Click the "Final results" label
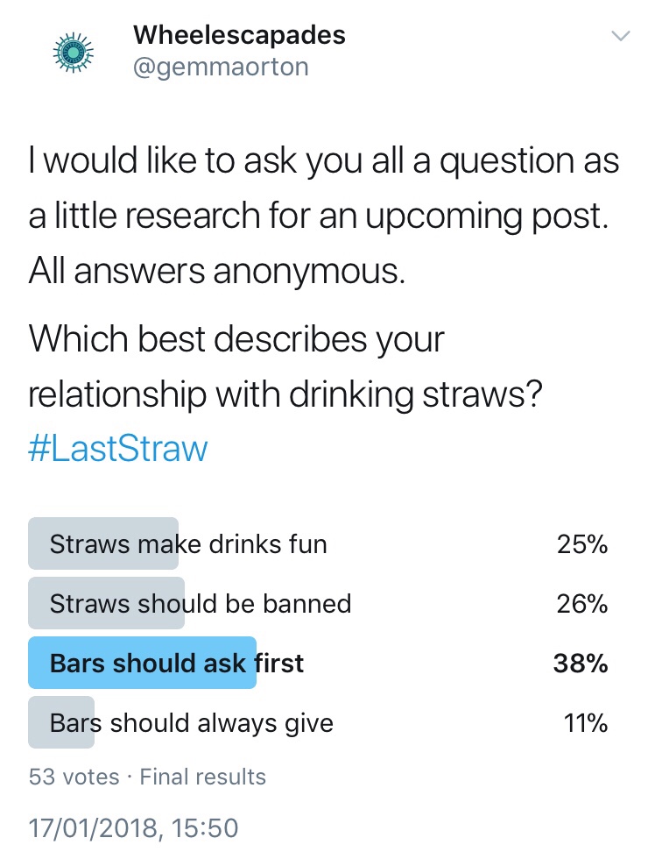The height and width of the screenshot is (859, 655). pos(203,777)
